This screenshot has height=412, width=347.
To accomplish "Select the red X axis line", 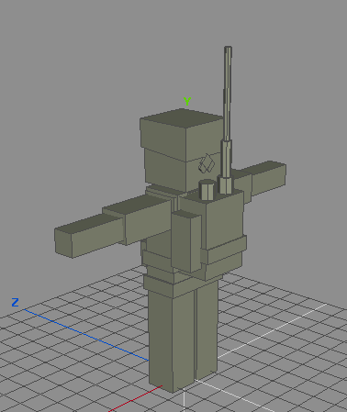I will pos(135,399).
